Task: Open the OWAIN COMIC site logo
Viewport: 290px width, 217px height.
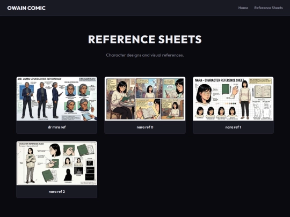Action: tap(26, 8)
